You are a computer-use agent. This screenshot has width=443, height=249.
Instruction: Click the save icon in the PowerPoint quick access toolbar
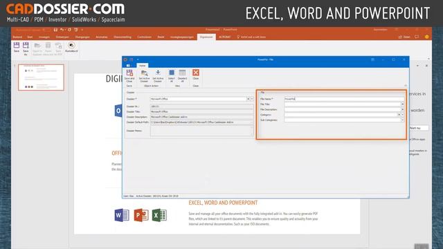(x=55, y=30)
